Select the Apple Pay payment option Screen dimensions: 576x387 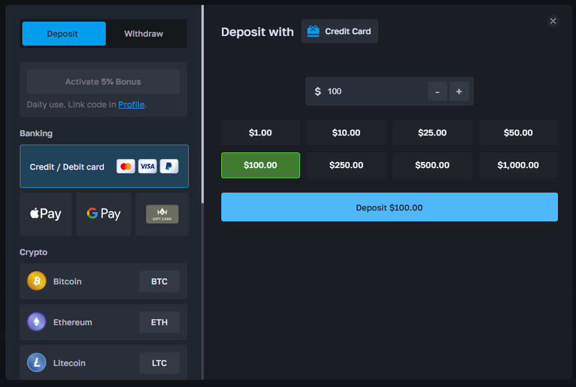point(46,214)
